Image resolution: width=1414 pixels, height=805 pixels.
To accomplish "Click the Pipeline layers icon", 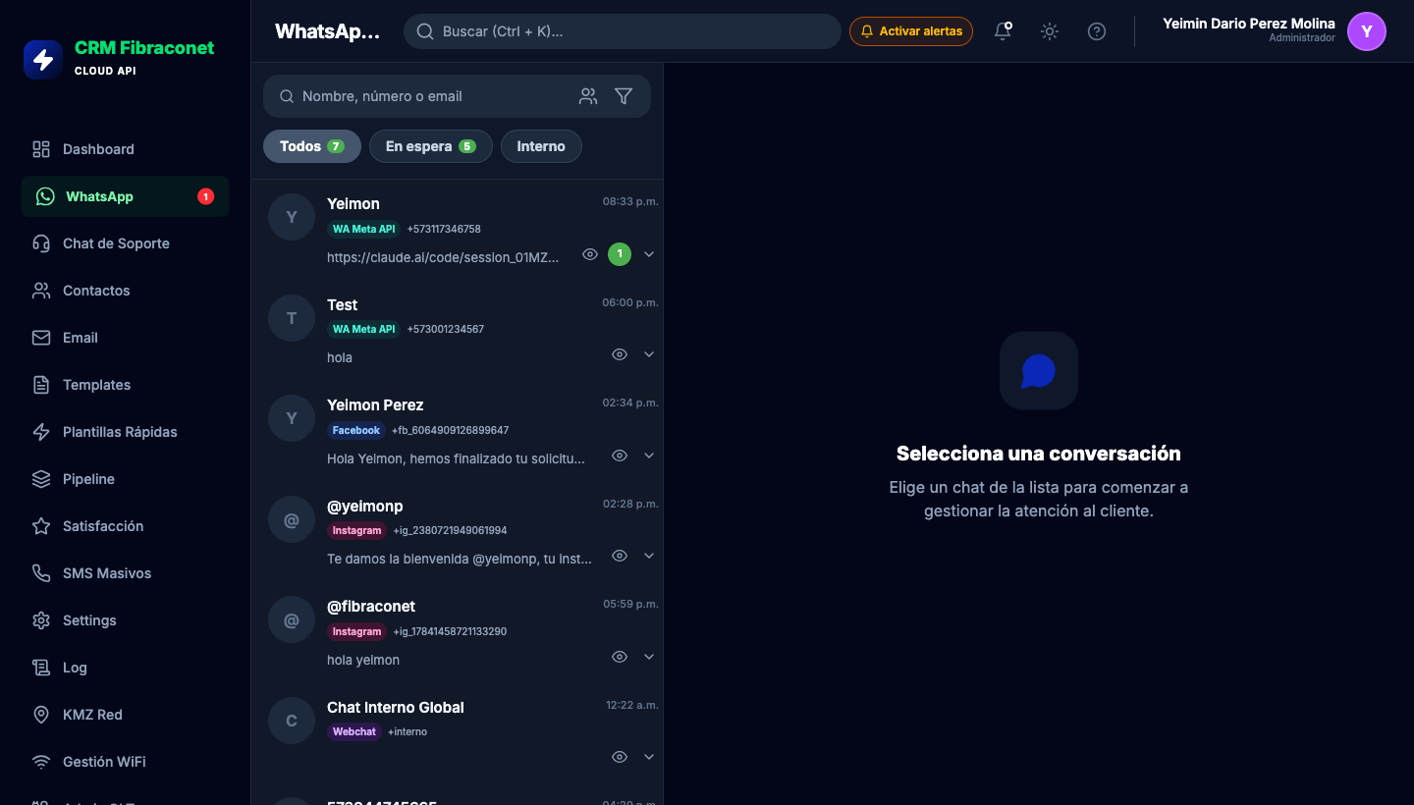I will click(41, 479).
